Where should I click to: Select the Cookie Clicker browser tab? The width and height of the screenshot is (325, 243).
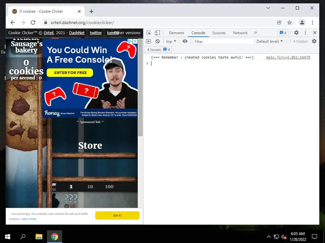point(46,11)
